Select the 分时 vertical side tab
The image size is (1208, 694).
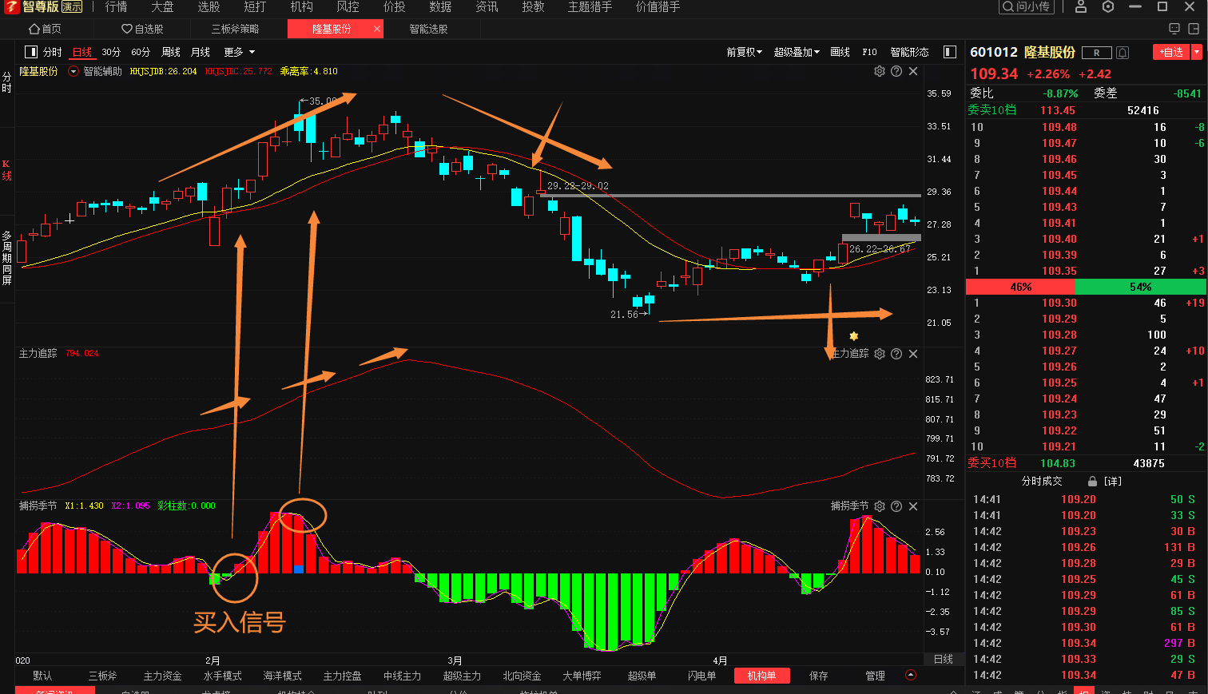(6, 82)
